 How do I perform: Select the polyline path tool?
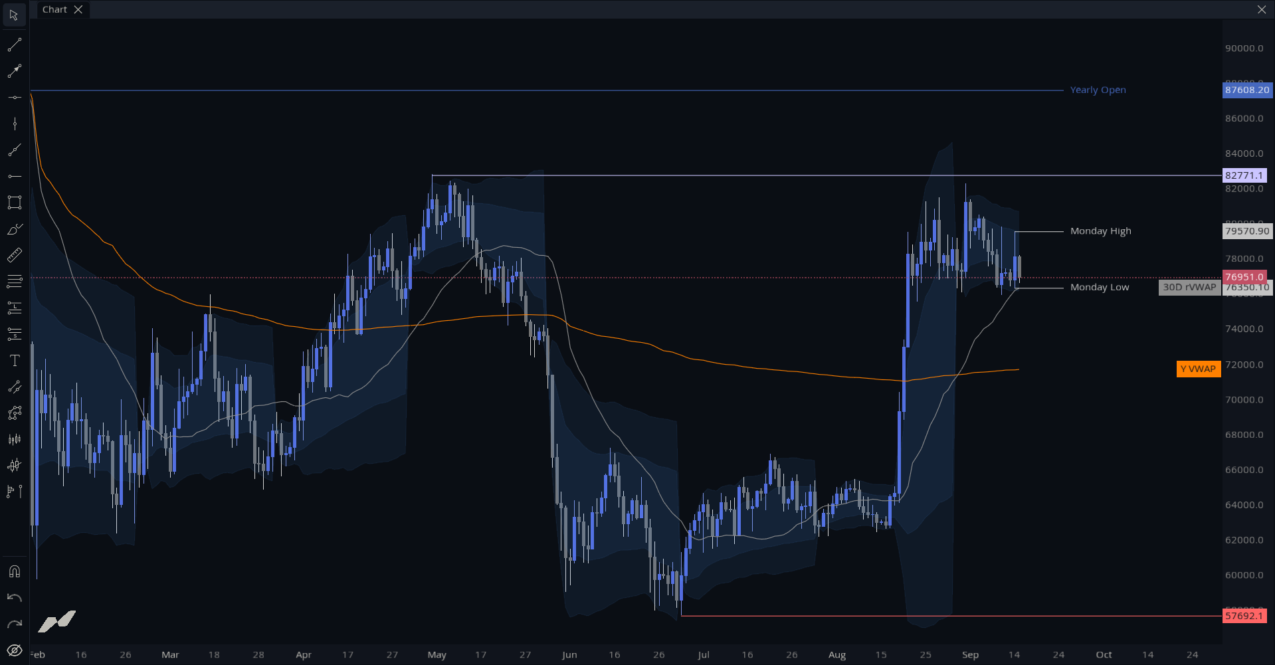[x=14, y=413]
